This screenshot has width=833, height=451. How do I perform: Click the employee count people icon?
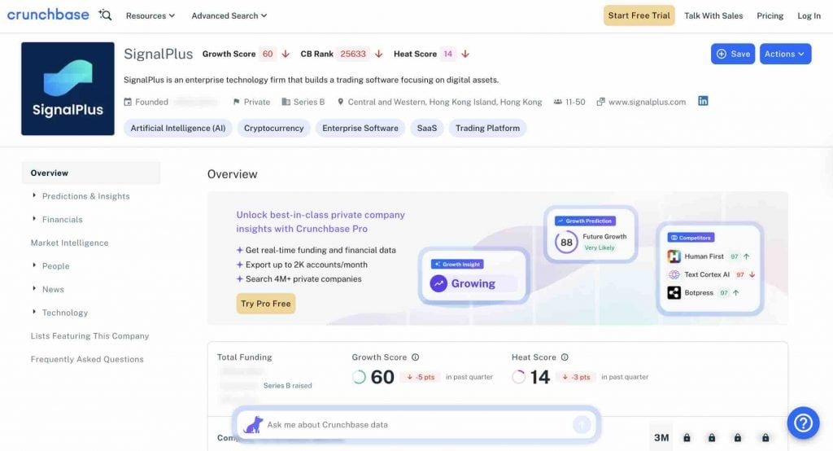[558, 102]
